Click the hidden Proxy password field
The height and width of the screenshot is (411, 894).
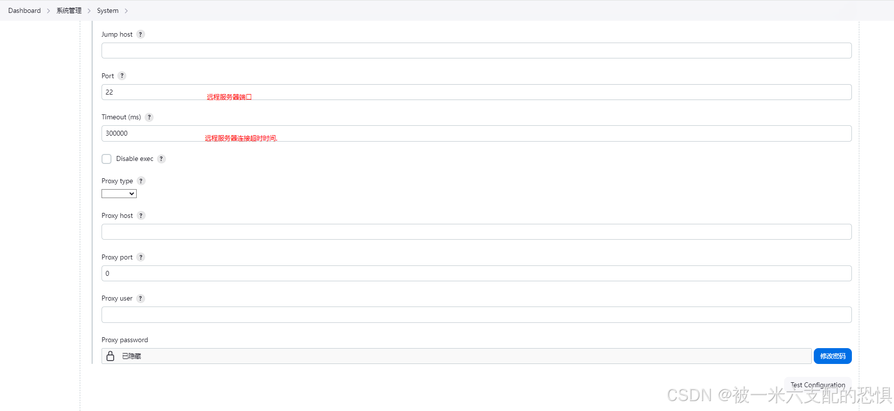coord(456,356)
